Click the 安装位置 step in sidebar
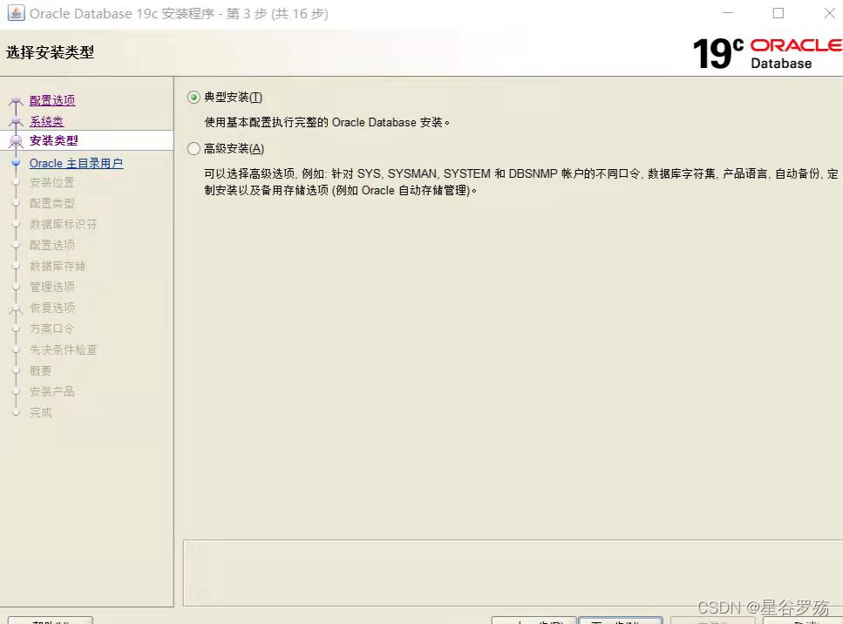The image size is (843, 624). [x=52, y=183]
